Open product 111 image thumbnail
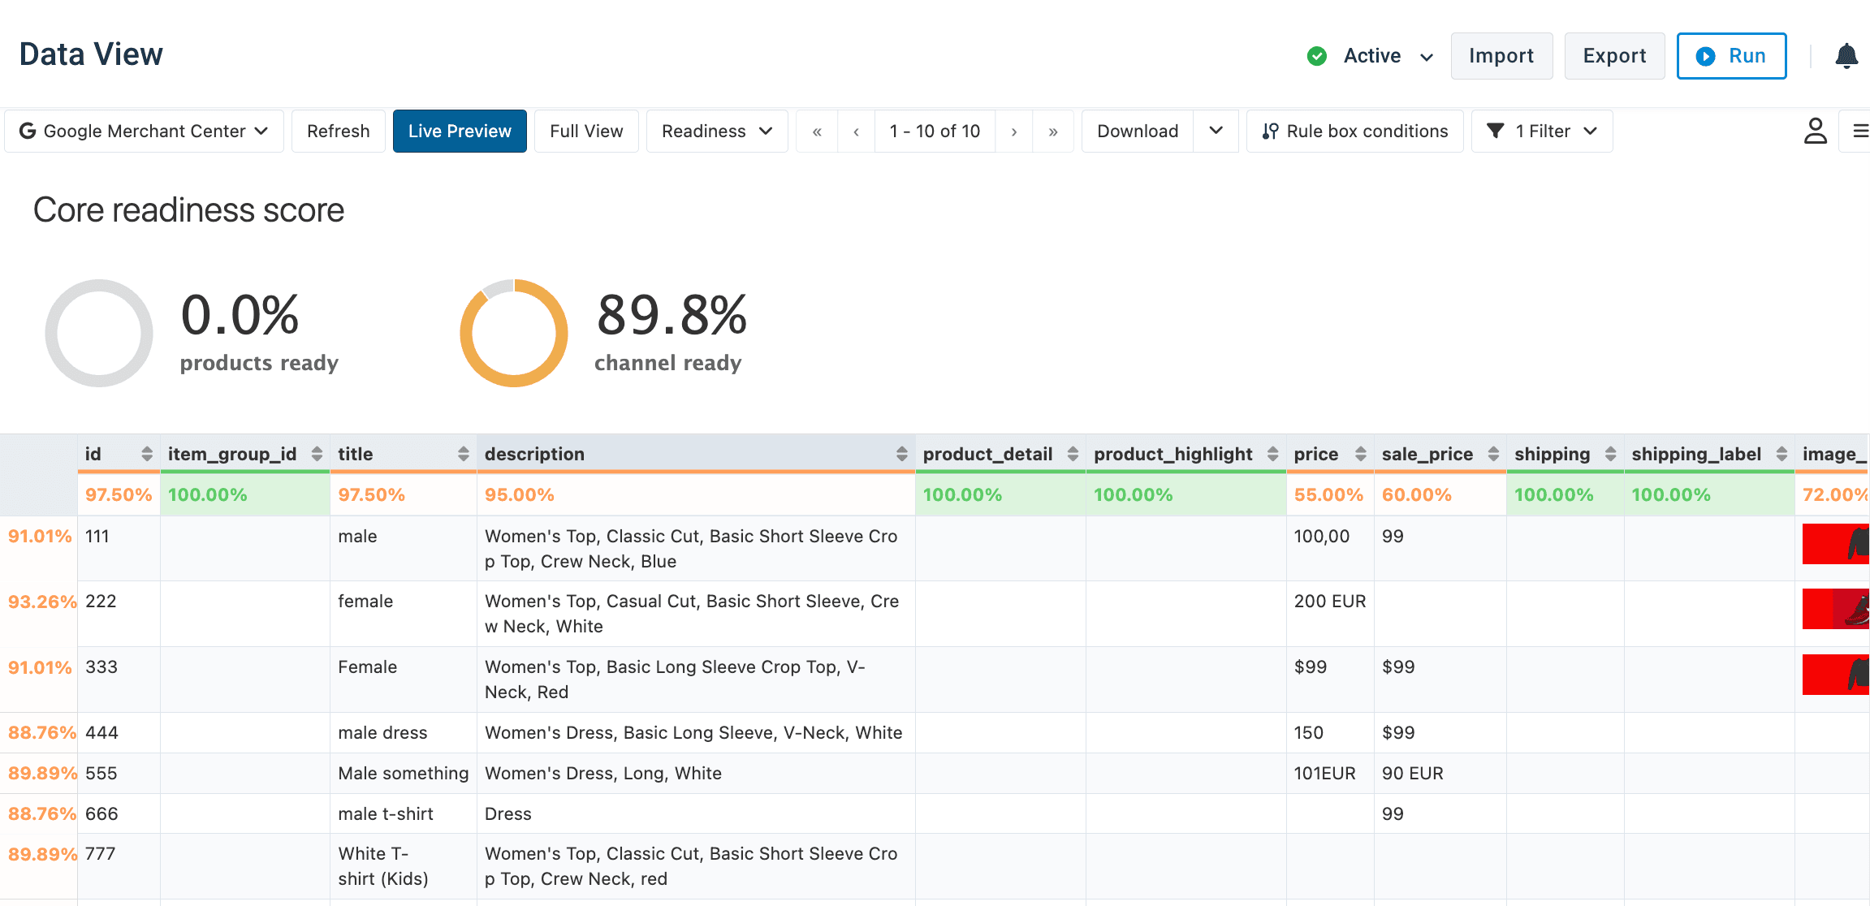The width and height of the screenshot is (1870, 906). 1836,544
